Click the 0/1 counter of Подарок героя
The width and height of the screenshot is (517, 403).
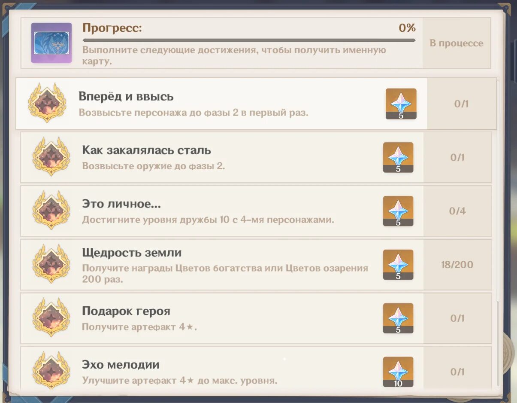click(x=457, y=318)
